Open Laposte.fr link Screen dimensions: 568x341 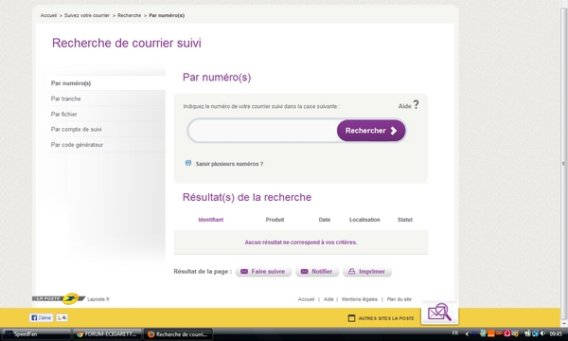click(98, 299)
